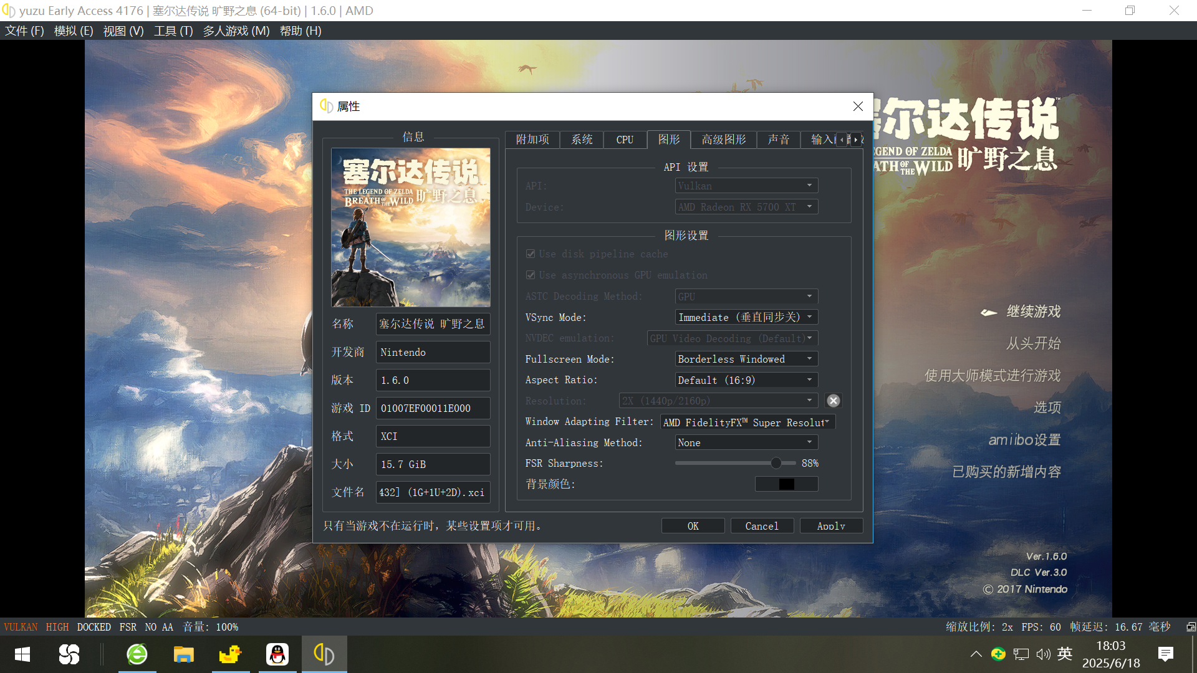The height and width of the screenshot is (673, 1197).
Task: Open the 工具 (T) menu
Action: pos(173,31)
